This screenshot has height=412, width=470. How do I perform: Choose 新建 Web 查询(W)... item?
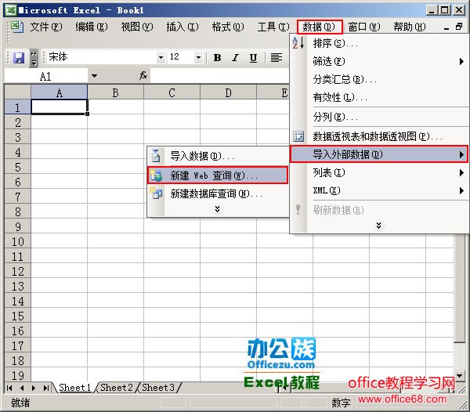click(218, 175)
